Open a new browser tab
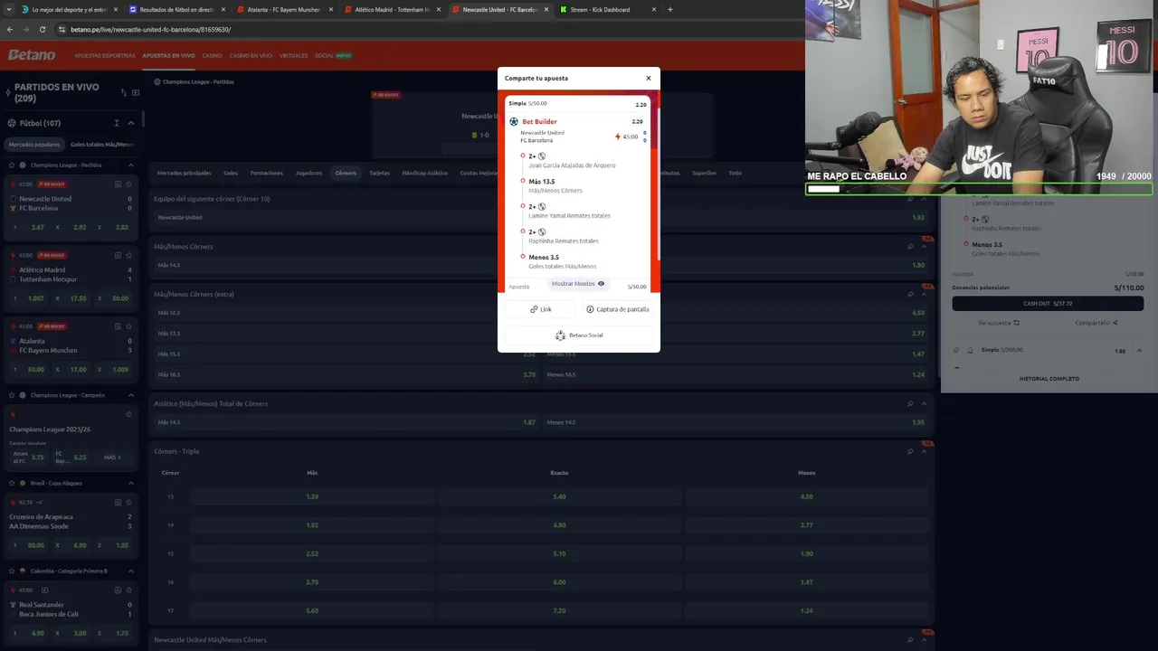Image resolution: width=1158 pixels, height=651 pixels. (669, 9)
